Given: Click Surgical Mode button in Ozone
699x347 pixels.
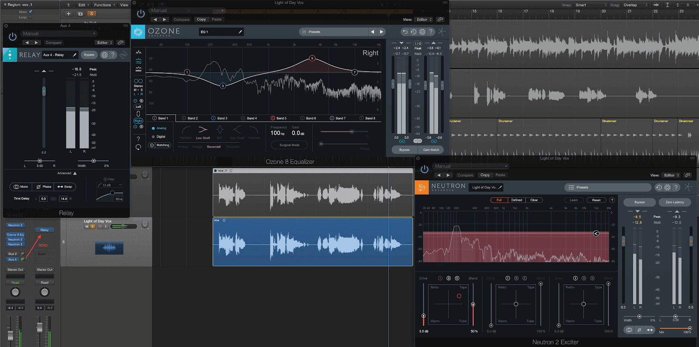Looking at the screenshot, I should pos(289,145).
